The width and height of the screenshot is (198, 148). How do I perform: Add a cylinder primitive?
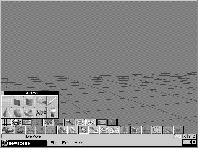click(x=30, y=101)
